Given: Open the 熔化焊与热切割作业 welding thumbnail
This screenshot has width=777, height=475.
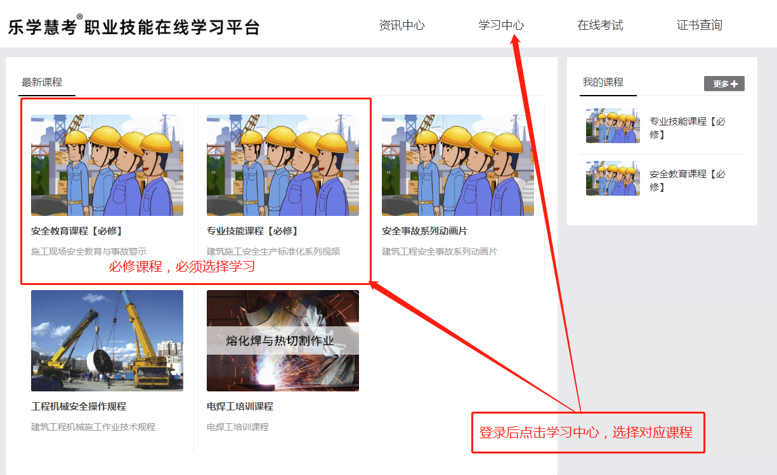Looking at the screenshot, I should tap(283, 341).
